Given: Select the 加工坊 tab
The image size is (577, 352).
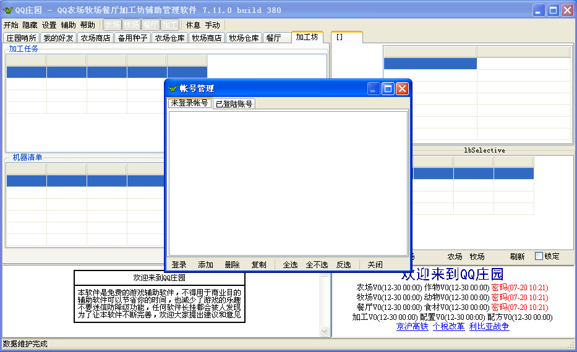Looking at the screenshot, I should click(x=307, y=37).
